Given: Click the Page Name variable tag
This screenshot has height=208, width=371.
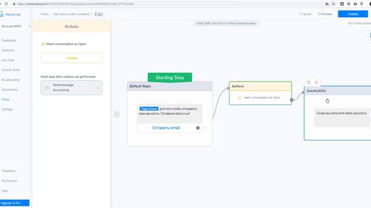Looking at the screenshot, I should pos(149,109).
